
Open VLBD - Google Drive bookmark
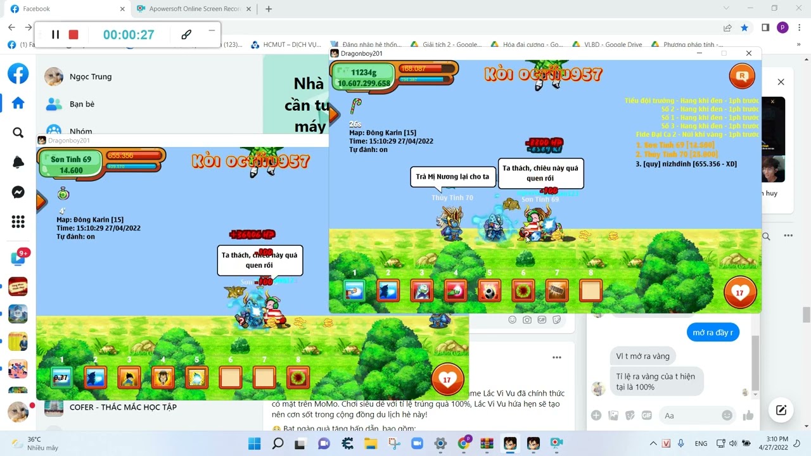coord(607,44)
